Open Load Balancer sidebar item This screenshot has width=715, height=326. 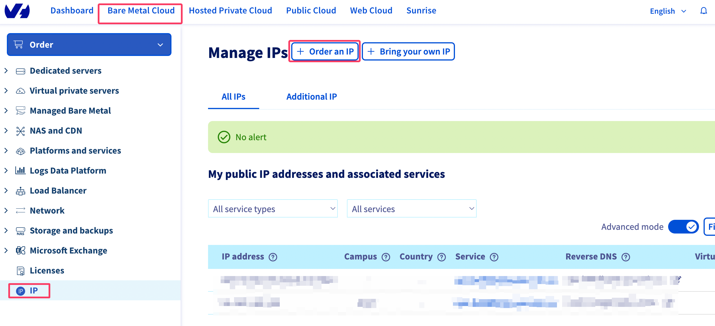tap(58, 191)
